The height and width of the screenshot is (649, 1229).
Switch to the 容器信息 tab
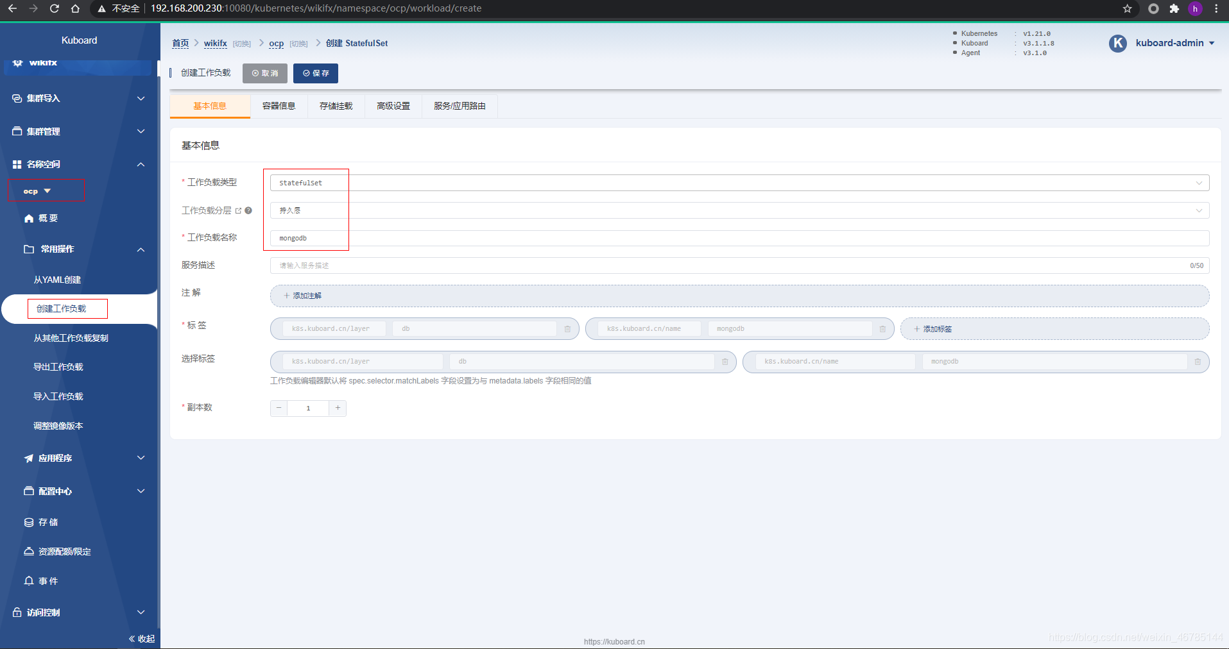[279, 106]
